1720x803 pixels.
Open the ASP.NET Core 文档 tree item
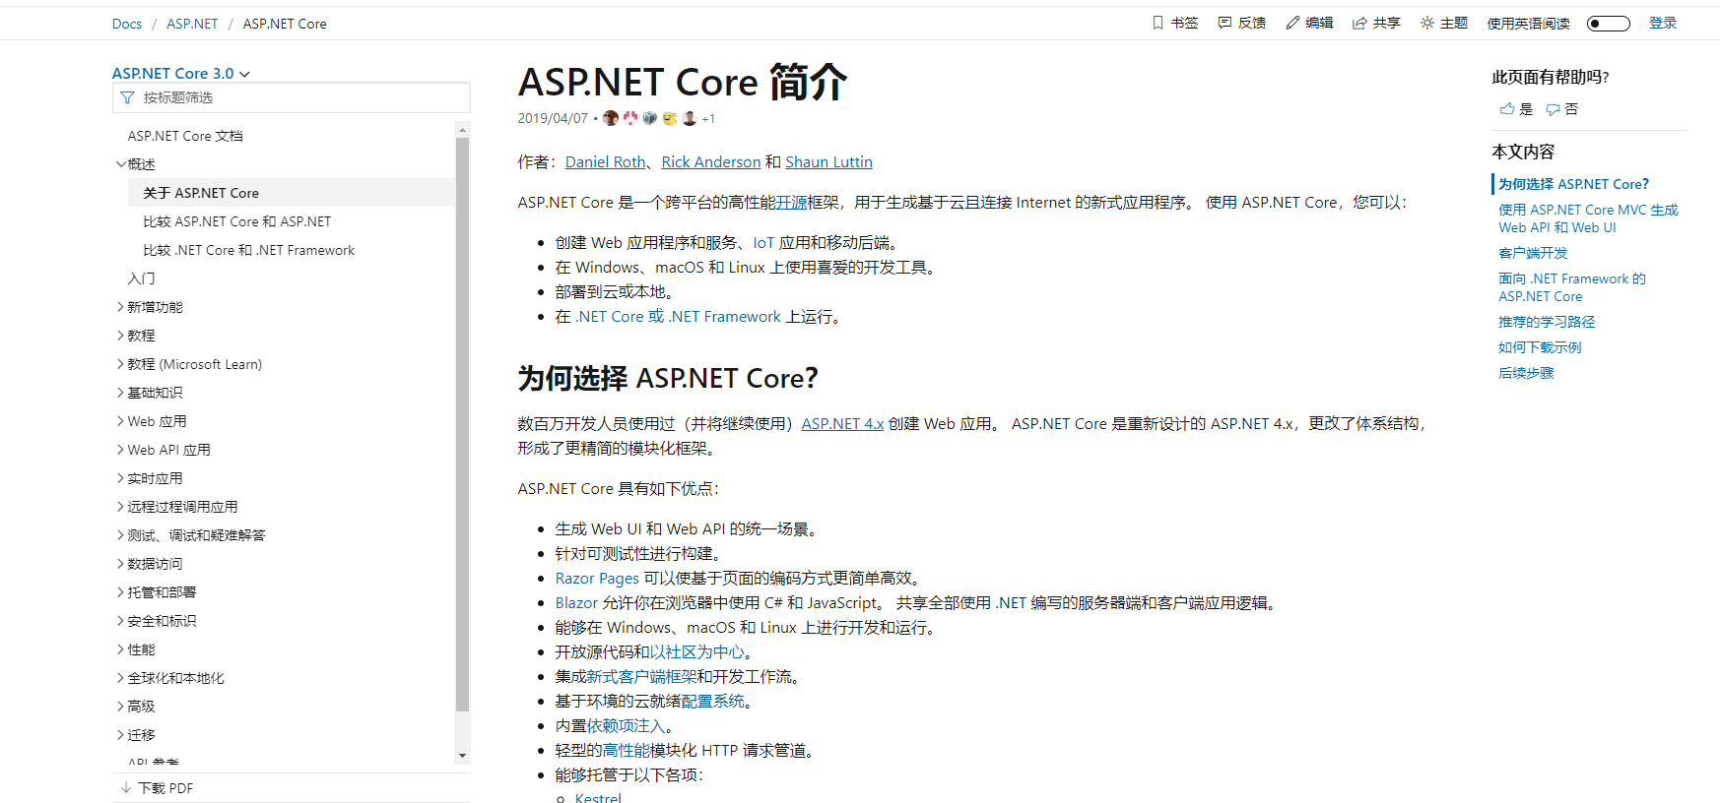point(185,136)
